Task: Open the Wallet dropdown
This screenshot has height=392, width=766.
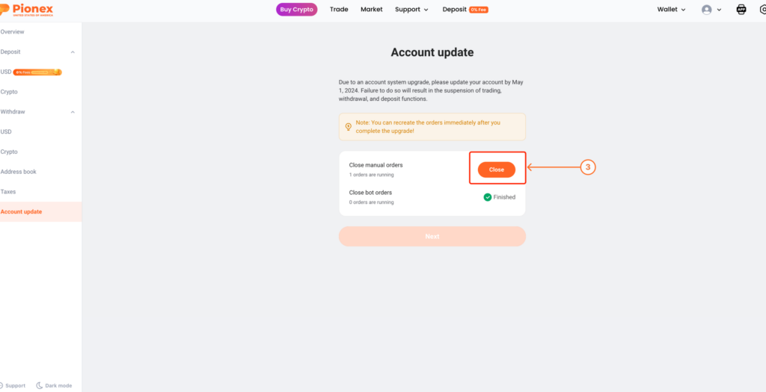Action: 671,9
